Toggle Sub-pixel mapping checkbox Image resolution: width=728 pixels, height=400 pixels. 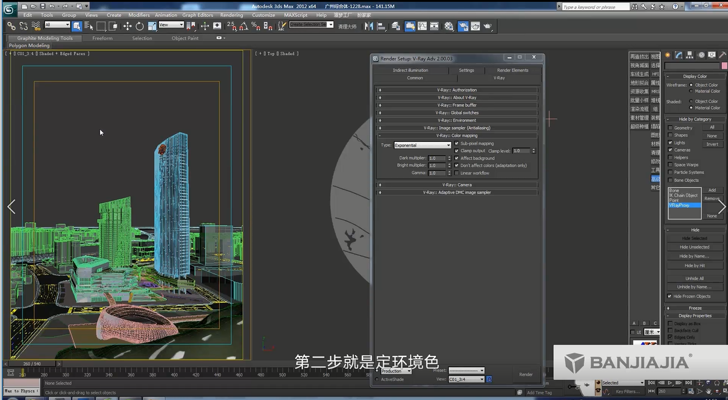457,143
